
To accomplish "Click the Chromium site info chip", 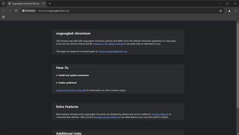I will 29,11.
